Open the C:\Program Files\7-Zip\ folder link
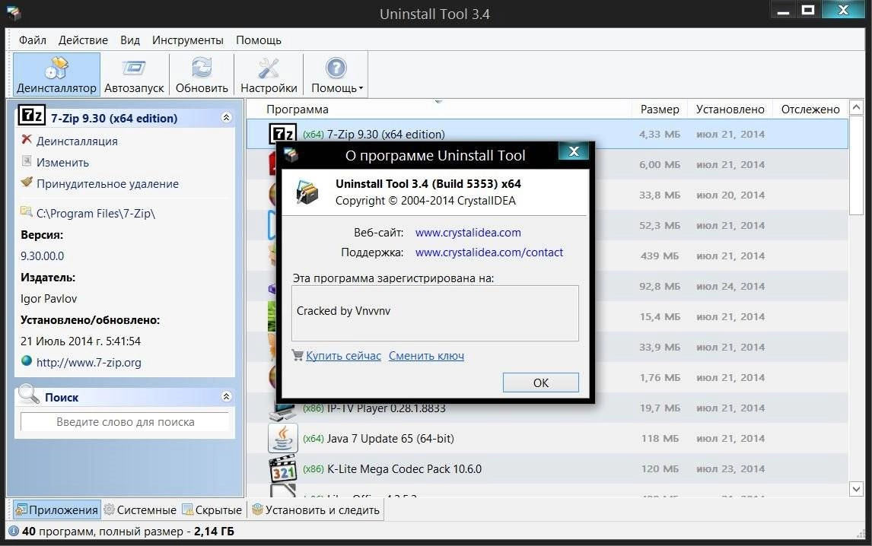This screenshot has height=546, width=872. (96, 214)
